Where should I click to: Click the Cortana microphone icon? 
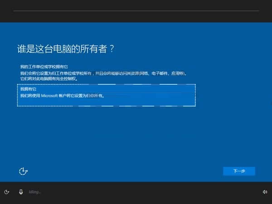[21, 192]
